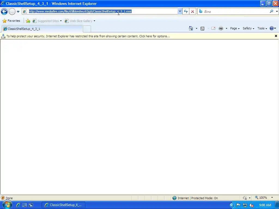Expand the zoom level dropdown arrow
The height and width of the screenshot is (209, 279).
tap(272, 198)
